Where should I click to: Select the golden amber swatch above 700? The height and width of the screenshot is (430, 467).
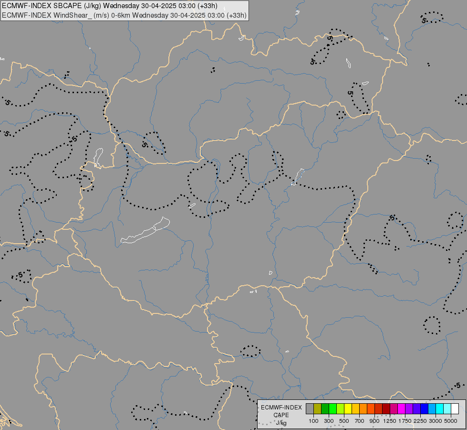coord(355,408)
